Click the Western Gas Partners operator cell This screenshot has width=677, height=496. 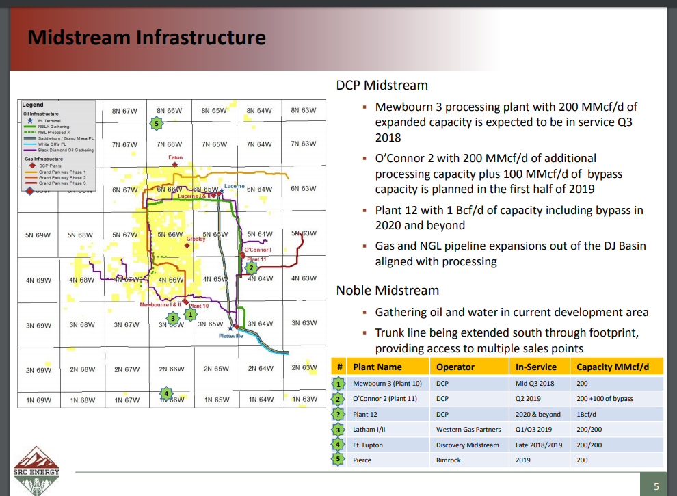(468, 430)
